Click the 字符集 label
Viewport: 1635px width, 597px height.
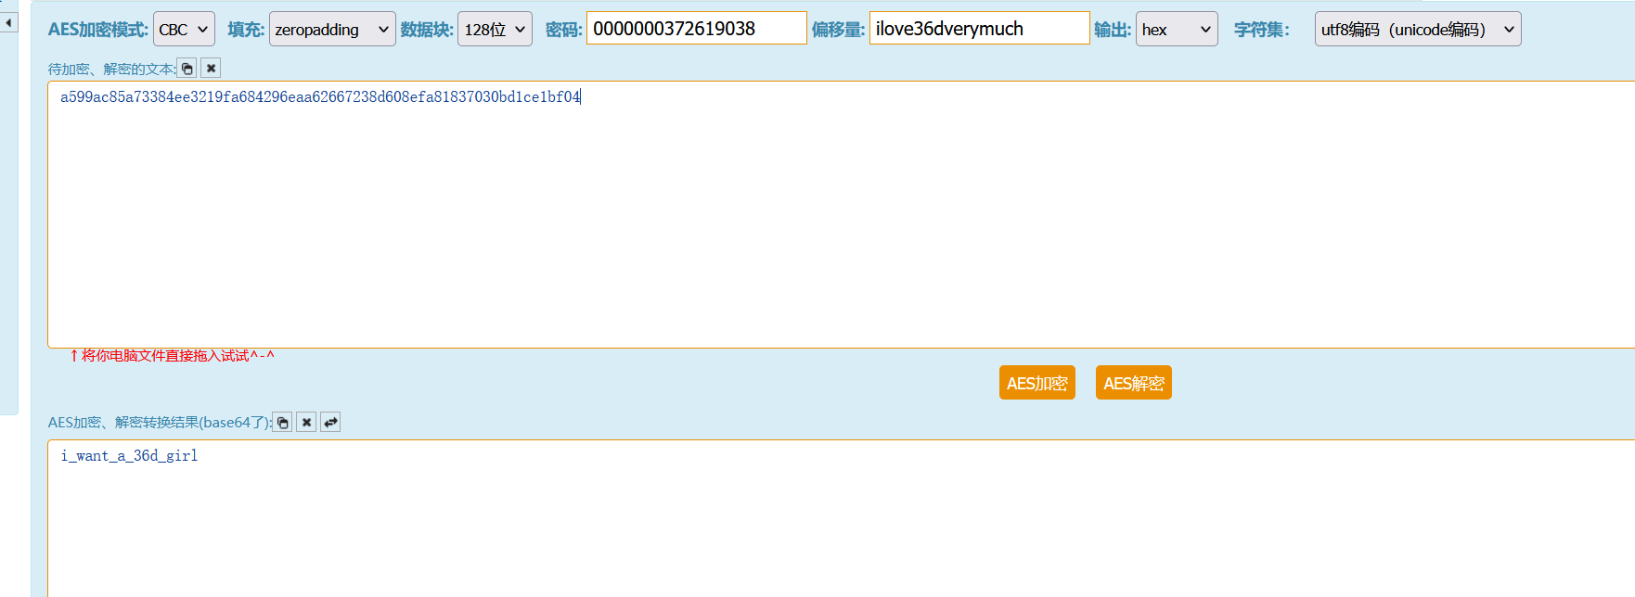coord(1262,30)
